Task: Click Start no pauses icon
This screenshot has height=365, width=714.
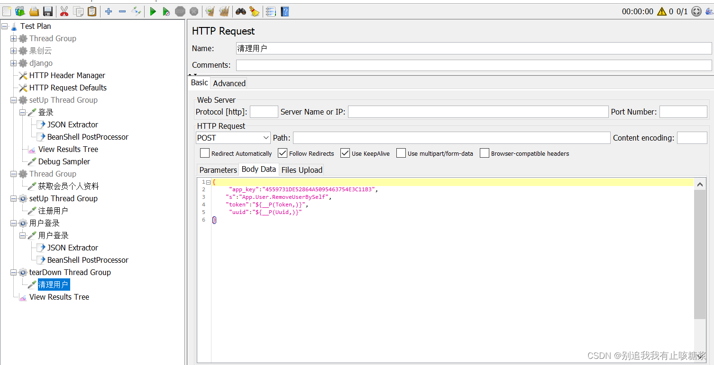Action: (166, 11)
